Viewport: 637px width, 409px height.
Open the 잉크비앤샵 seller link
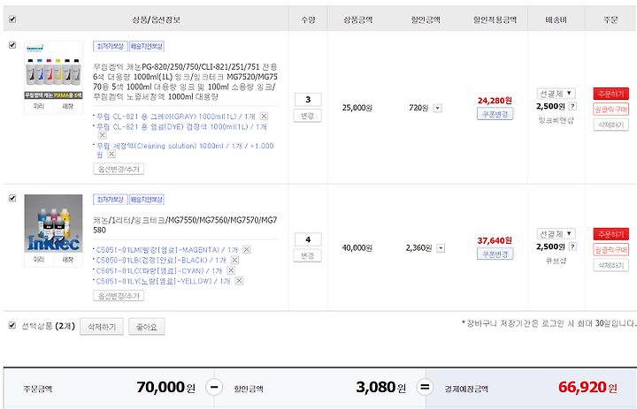556,120
